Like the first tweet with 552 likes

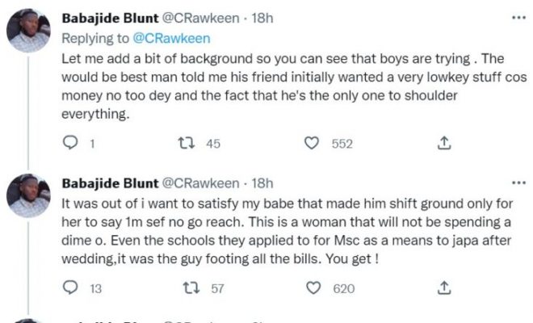[x=312, y=143]
